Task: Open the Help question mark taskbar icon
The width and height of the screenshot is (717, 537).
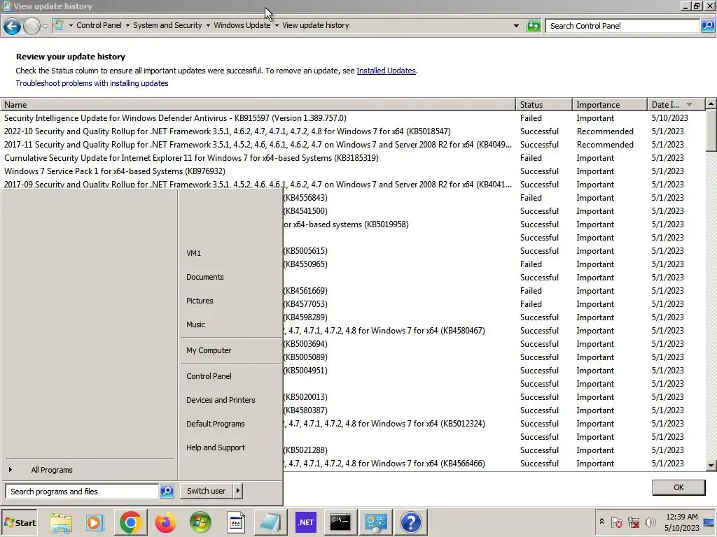Action: [410, 522]
